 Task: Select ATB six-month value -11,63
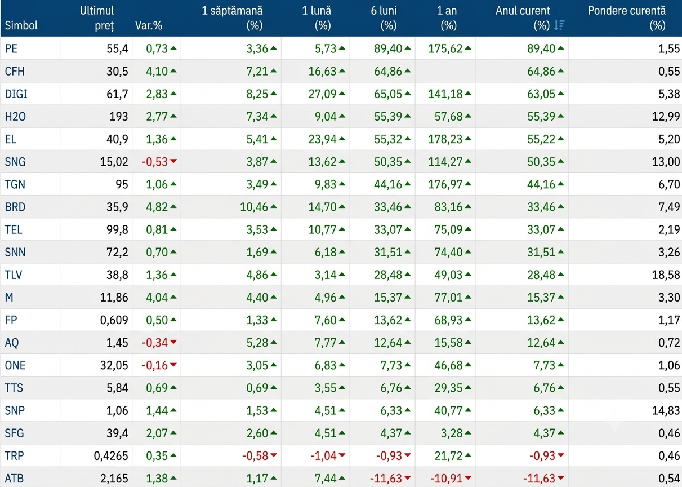tap(386, 479)
